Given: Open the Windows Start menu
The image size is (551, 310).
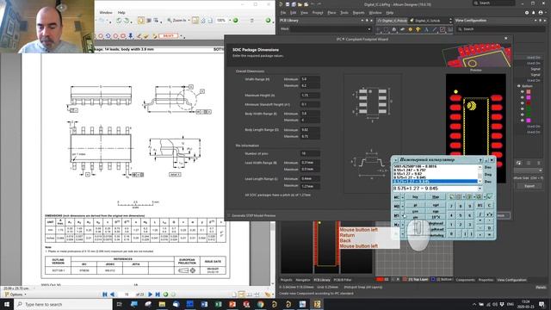Looking at the screenshot, I should pyautogui.click(x=7, y=304).
